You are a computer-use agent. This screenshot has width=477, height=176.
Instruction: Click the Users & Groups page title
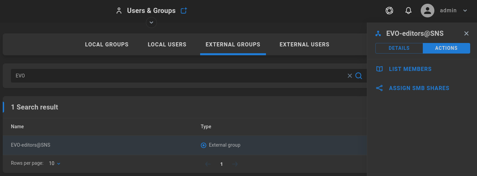151,11
